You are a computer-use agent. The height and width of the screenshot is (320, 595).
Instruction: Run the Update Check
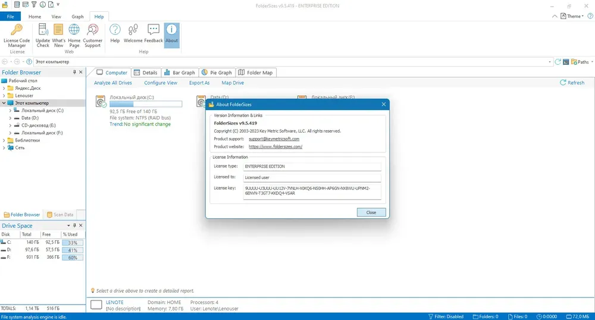point(42,35)
